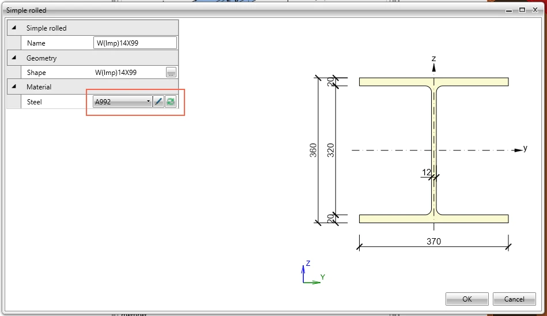
Task: Collapse the Geometry section
Action: [x=14, y=58]
